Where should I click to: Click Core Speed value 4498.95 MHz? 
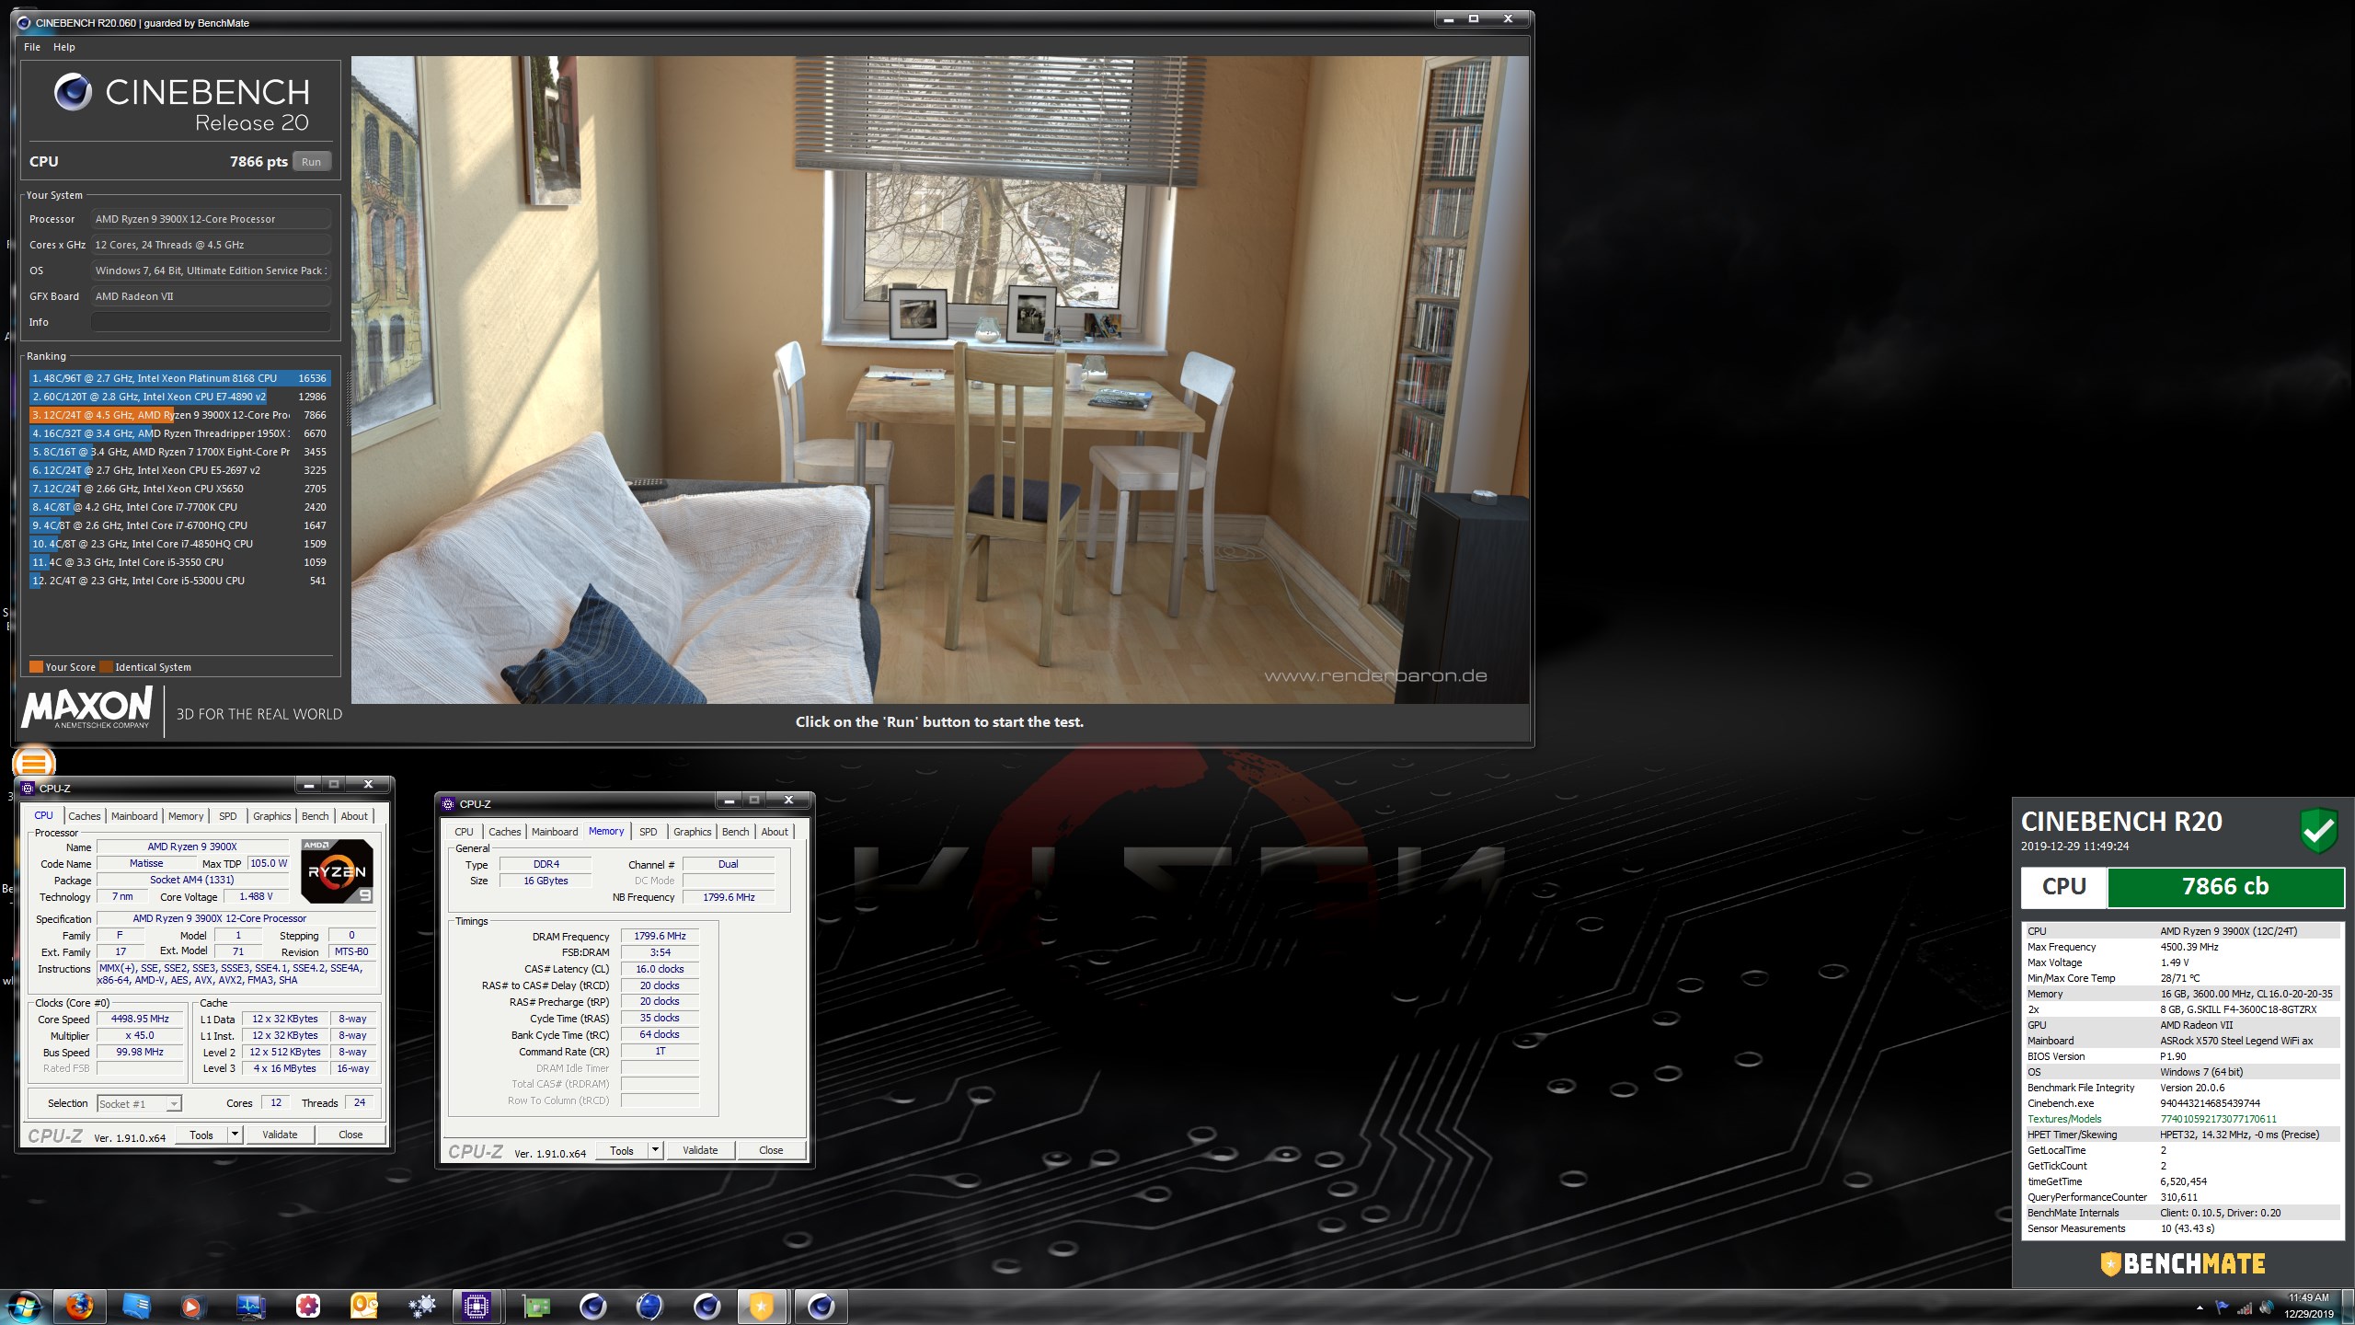(140, 1019)
